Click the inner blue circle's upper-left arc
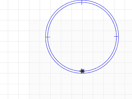The image size is (132, 99). click(x=58, y=12)
